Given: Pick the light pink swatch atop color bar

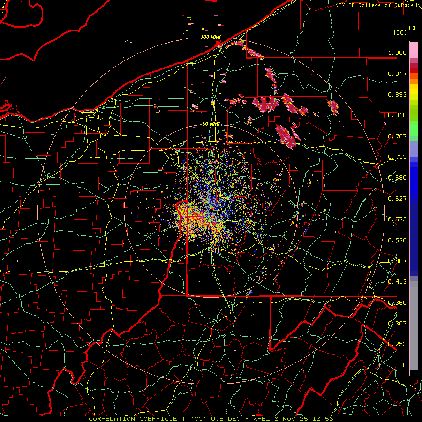Looking at the screenshot, I should point(414,50).
